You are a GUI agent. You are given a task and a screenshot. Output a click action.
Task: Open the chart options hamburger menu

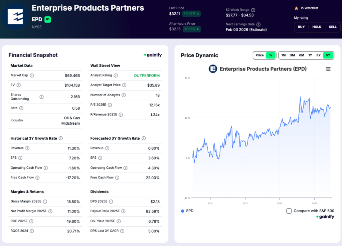pos(328,69)
